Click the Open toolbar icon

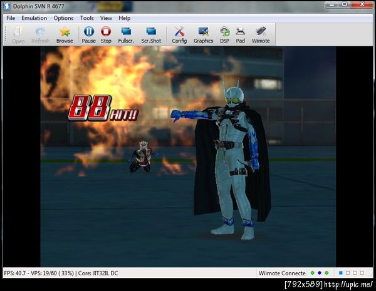[x=18, y=34]
